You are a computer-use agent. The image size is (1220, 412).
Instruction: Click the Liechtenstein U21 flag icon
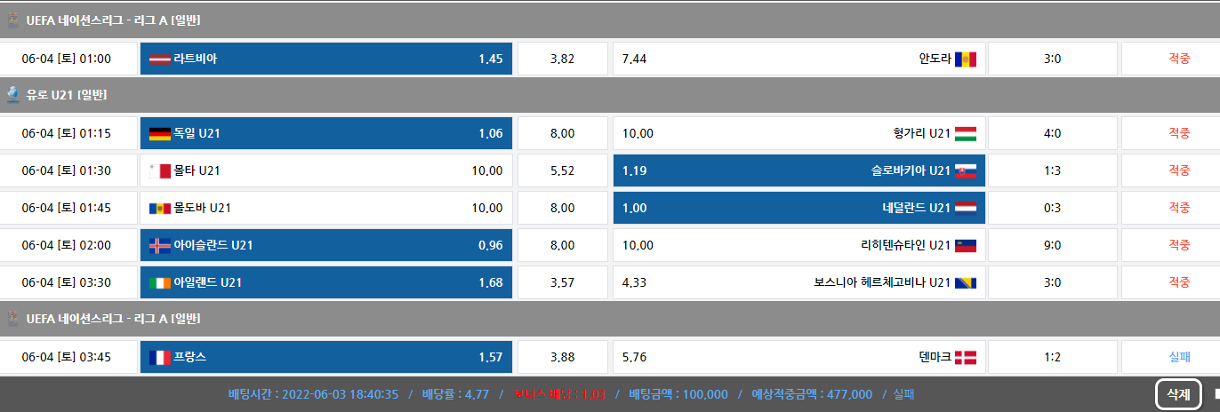pyautogui.click(x=965, y=246)
